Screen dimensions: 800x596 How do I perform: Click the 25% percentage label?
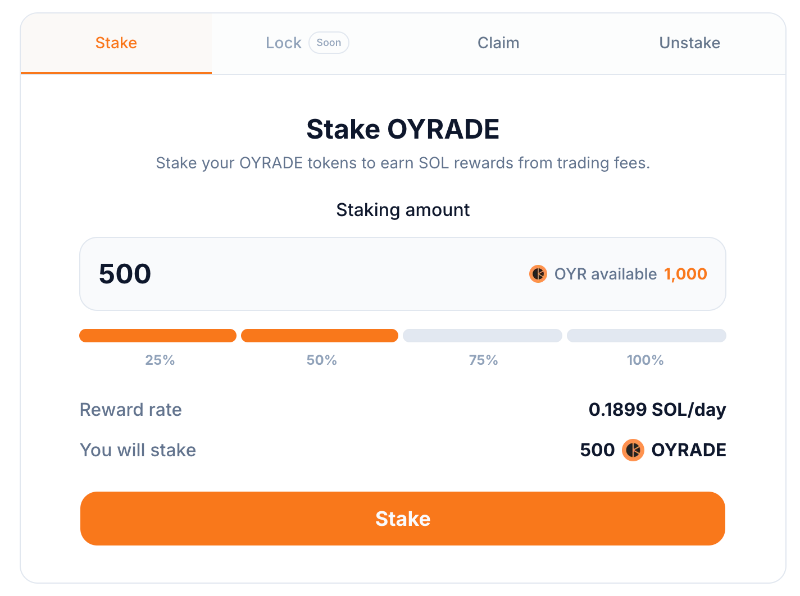[160, 360]
